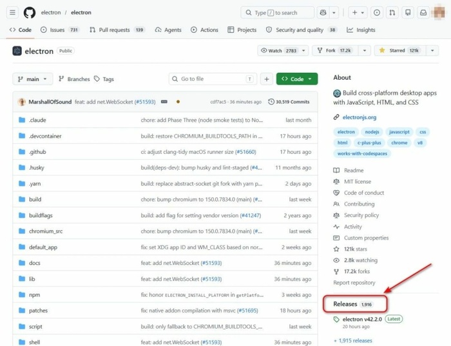Click the Go to file search field
Image resolution: width=451 pixels, height=346 pixels.
(x=213, y=79)
